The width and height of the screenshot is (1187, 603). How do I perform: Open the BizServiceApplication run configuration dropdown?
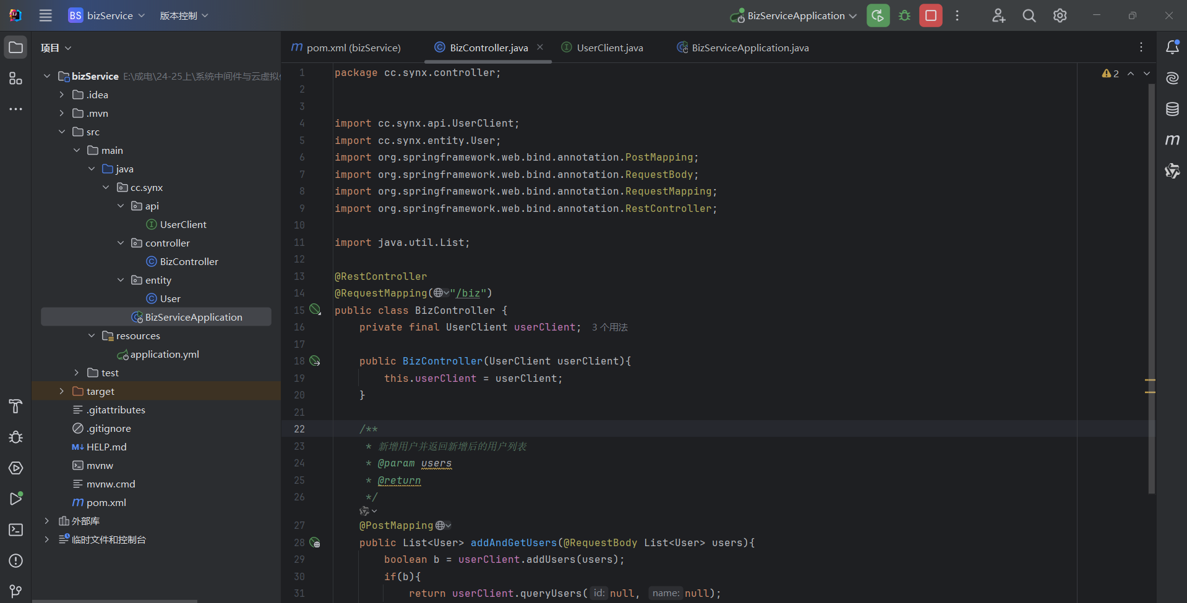tap(794, 15)
